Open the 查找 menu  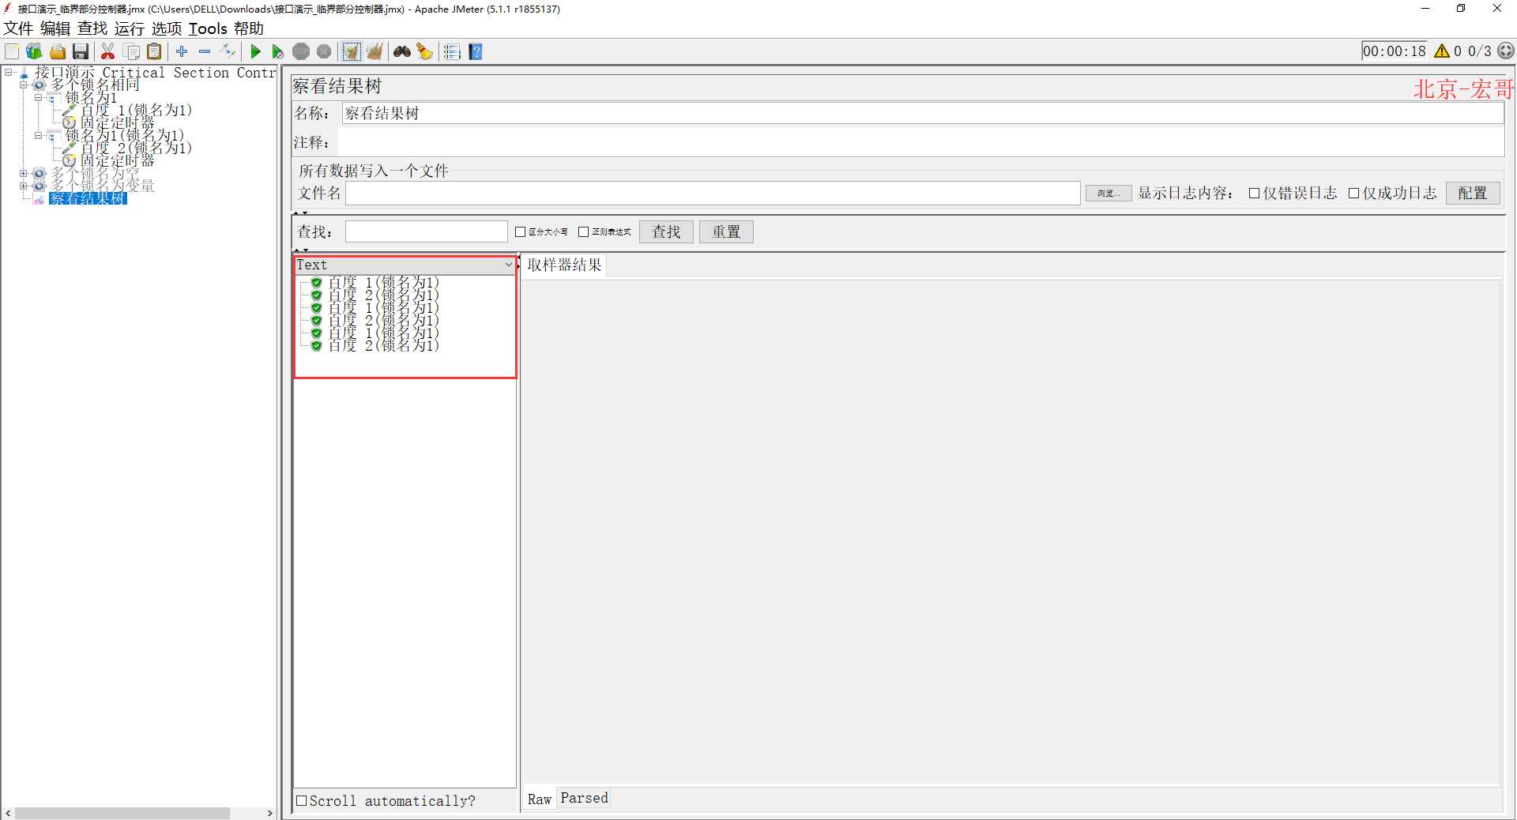click(x=92, y=28)
